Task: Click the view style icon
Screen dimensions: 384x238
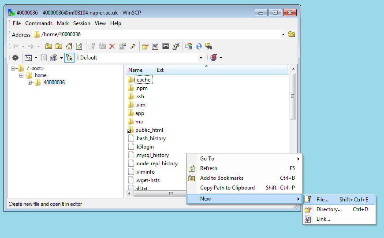Action: point(28,58)
